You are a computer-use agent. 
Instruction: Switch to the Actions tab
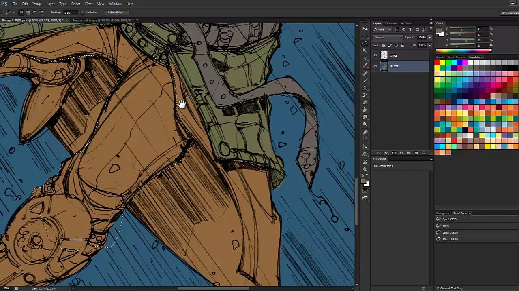coord(406,23)
